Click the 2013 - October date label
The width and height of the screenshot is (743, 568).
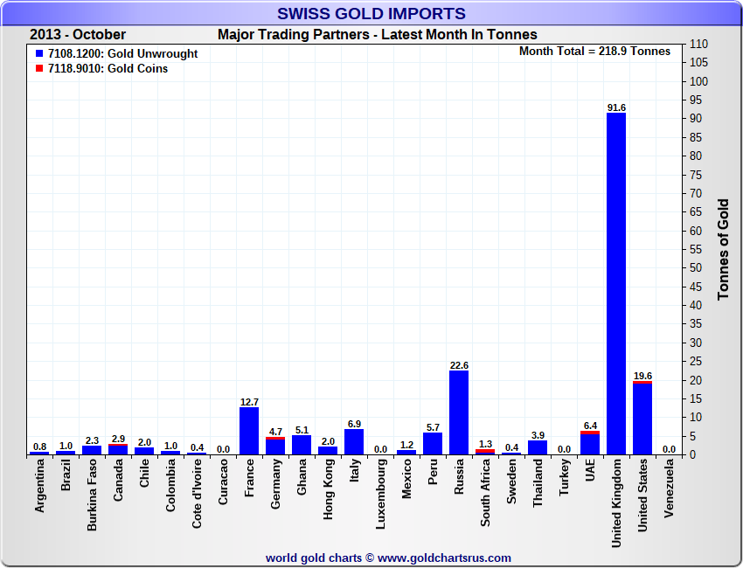coord(78,35)
